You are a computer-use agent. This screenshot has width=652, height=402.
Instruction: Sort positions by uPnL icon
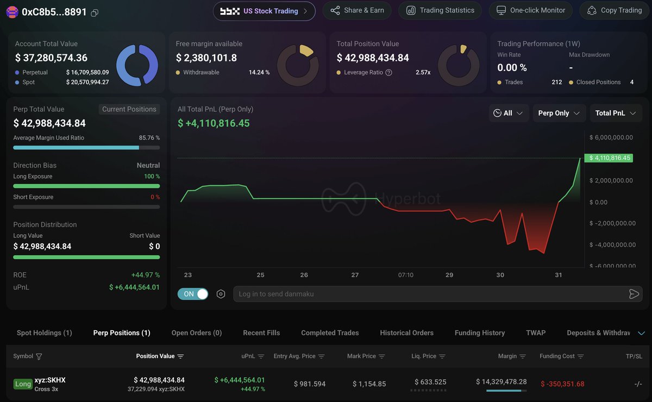point(261,356)
